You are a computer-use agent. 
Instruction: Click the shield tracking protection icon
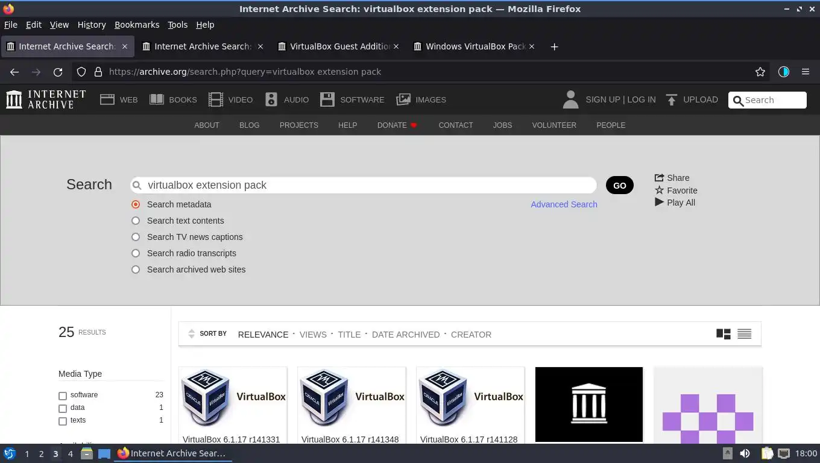pyautogui.click(x=81, y=72)
